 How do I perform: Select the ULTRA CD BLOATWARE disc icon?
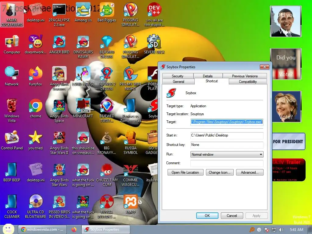tap(35, 207)
